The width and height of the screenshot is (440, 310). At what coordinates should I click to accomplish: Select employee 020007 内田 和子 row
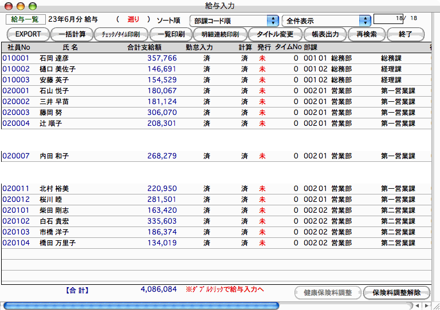point(15,156)
